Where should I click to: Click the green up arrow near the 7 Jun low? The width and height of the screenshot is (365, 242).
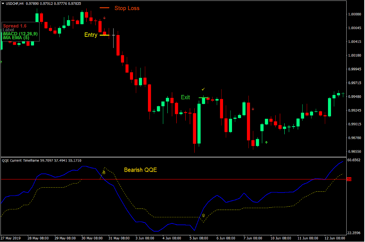point(266,142)
